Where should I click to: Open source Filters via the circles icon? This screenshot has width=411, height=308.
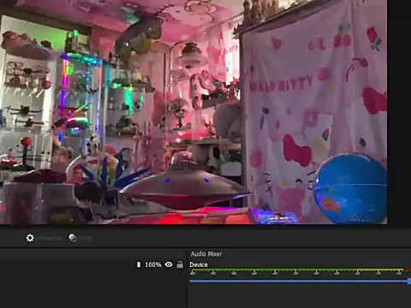tap(73, 238)
